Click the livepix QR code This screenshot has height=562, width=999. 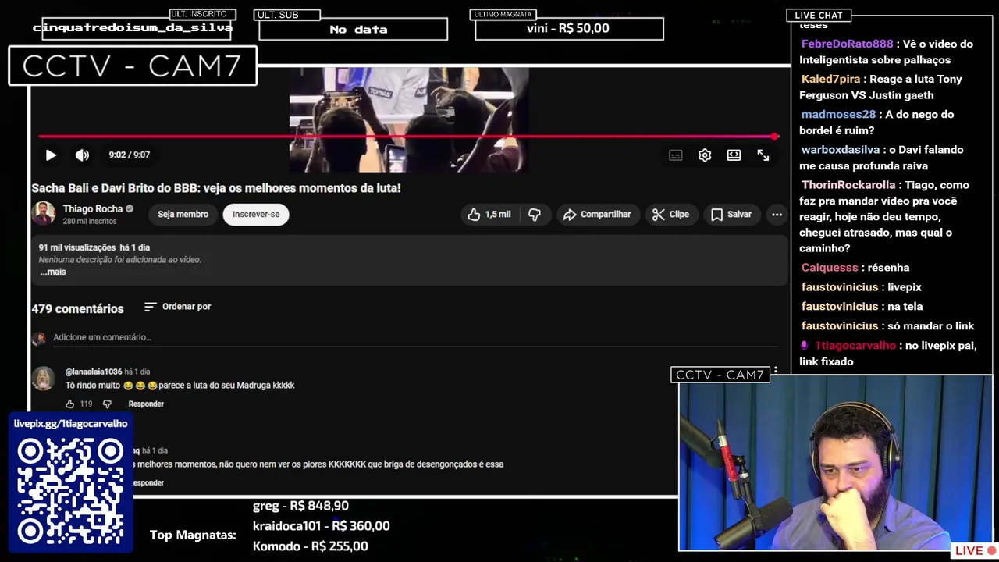pos(70,493)
